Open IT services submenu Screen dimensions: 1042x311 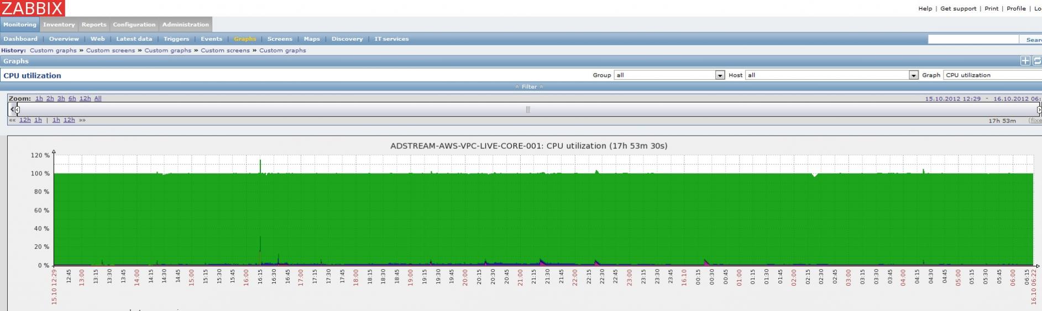(x=392, y=39)
